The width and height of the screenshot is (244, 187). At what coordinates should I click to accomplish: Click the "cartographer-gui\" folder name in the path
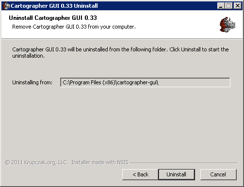(137, 82)
